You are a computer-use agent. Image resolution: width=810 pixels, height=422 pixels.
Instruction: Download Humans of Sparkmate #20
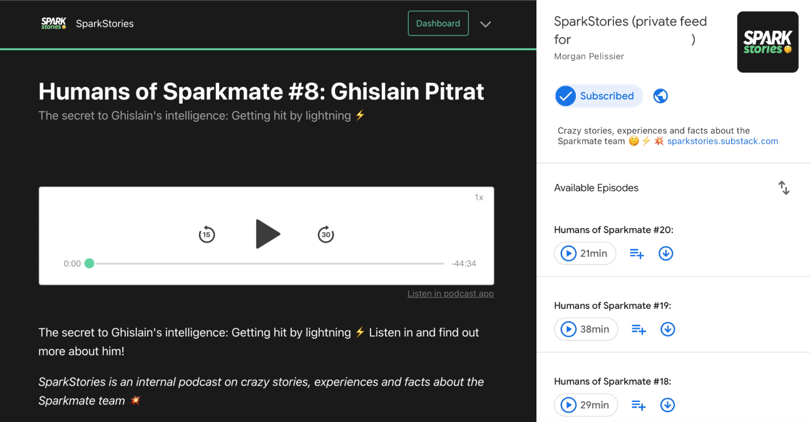click(665, 253)
